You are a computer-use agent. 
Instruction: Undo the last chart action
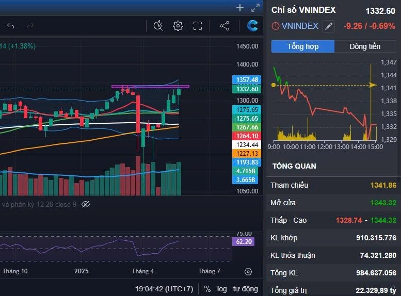(x=10, y=26)
